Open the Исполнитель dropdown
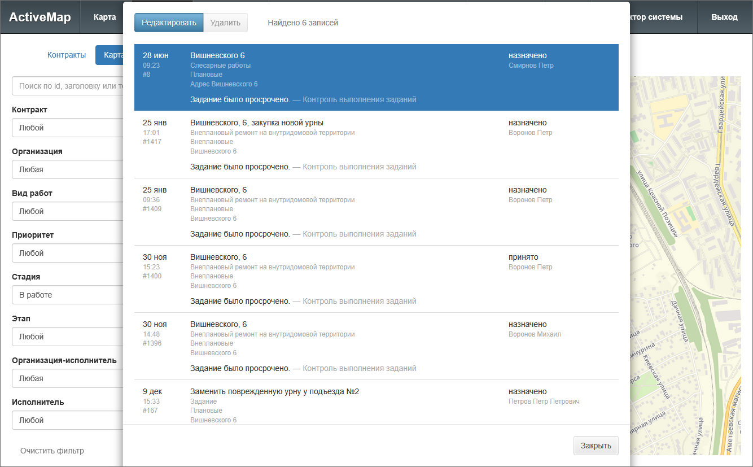Viewport: 753px width, 467px height. coord(68,420)
